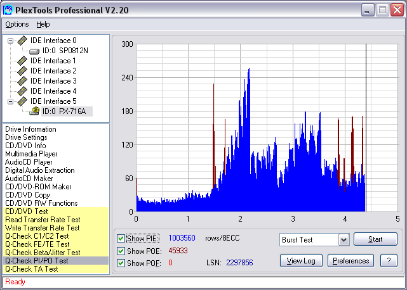Select IDE Interface 5 in the tree
The height and width of the screenshot is (290, 407).
(53, 101)
